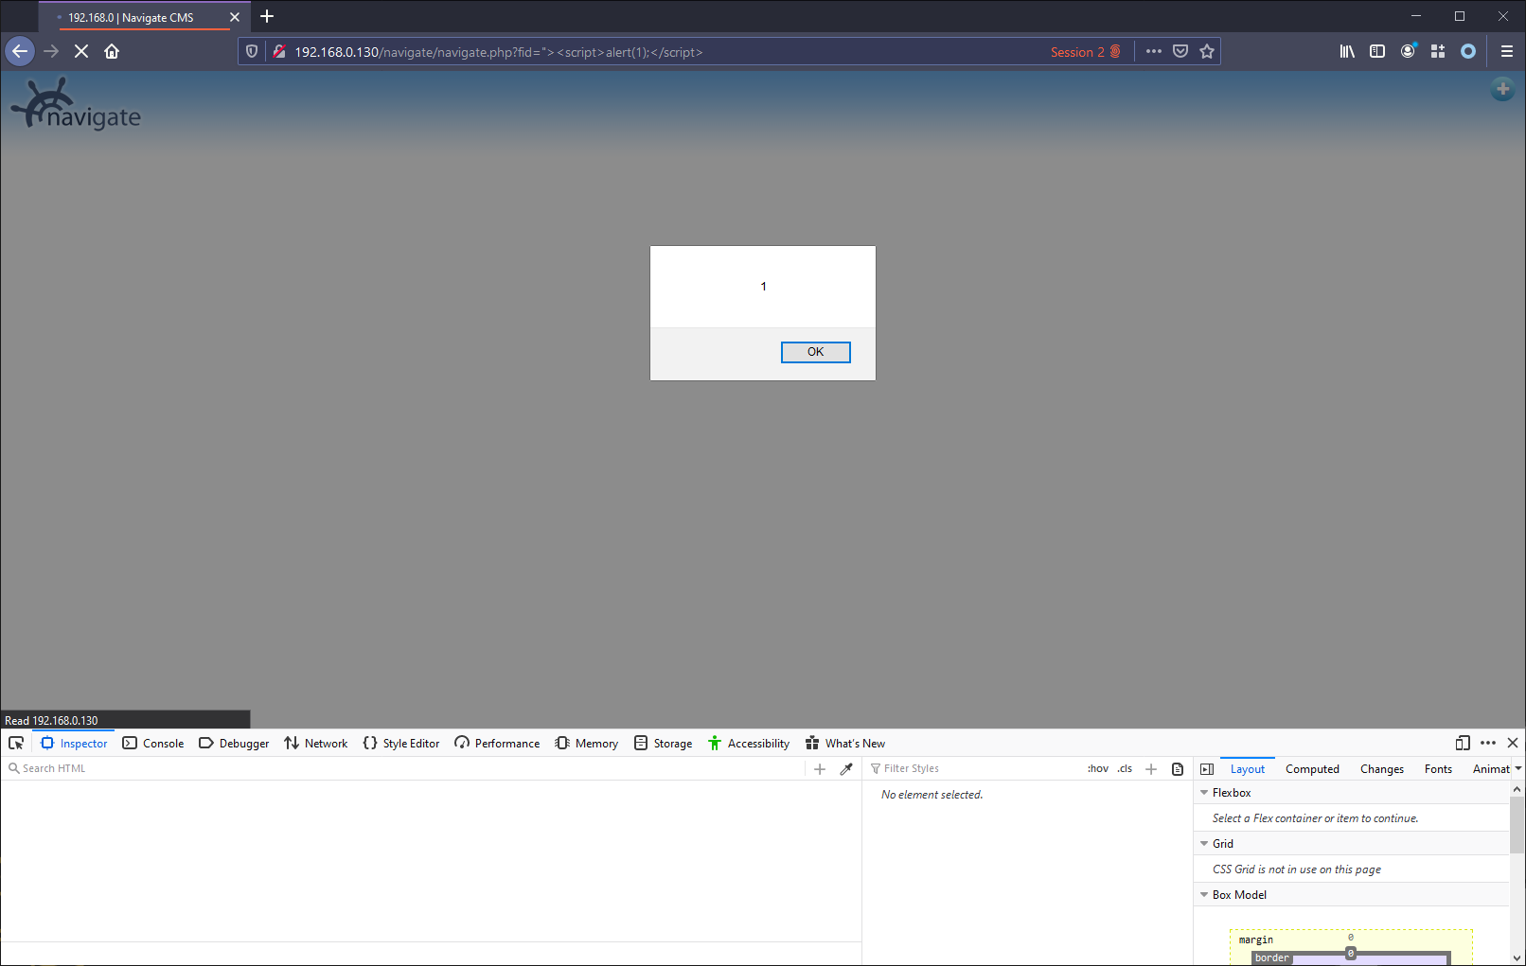Open the containers extension icon
The height and width of the screenshot is (966, 1526).
pos(1438,52)
